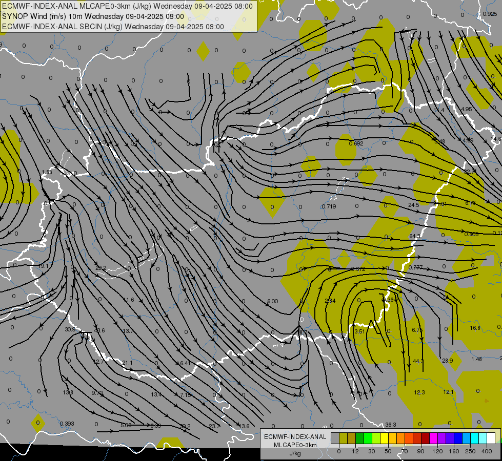Click the 44.3 map value
Screen dimensions: 502x461
coord(418,361)
